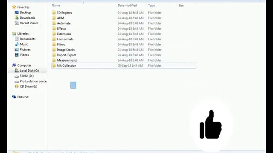
Task: Sort files by Type column header
Action: (x=151, y=6)
